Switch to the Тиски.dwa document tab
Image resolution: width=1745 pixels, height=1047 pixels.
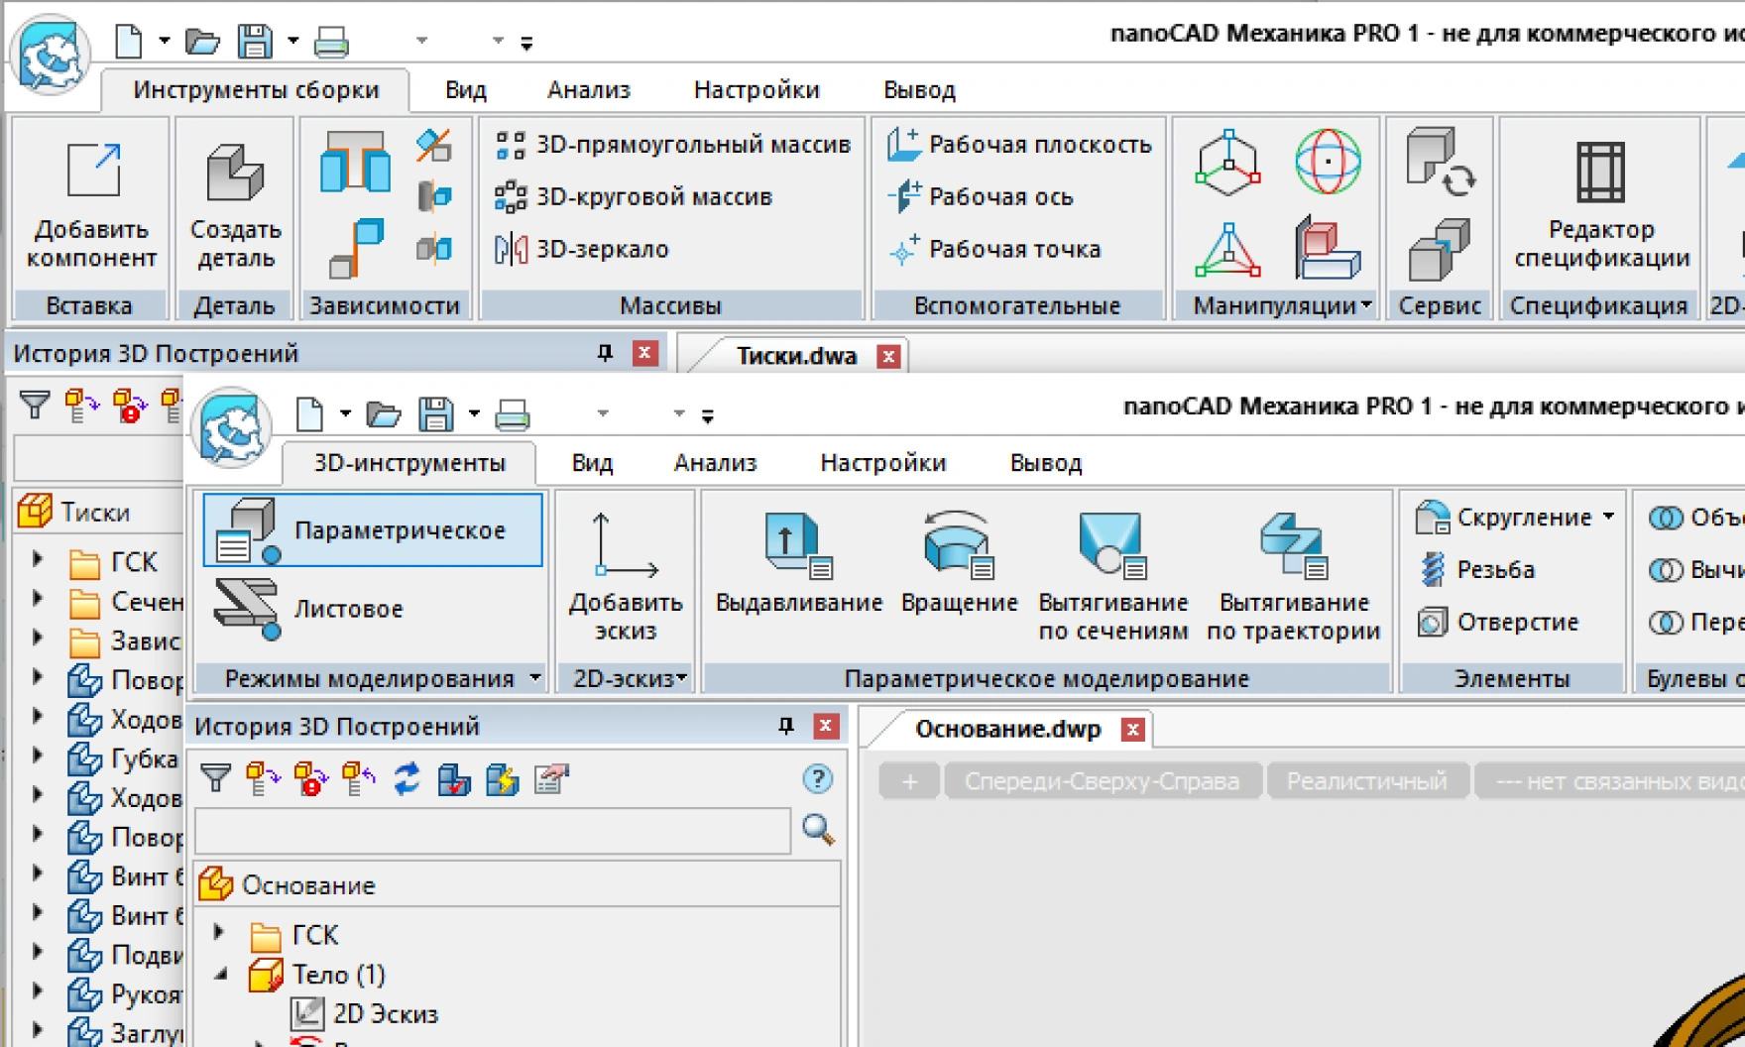[795, 356]
